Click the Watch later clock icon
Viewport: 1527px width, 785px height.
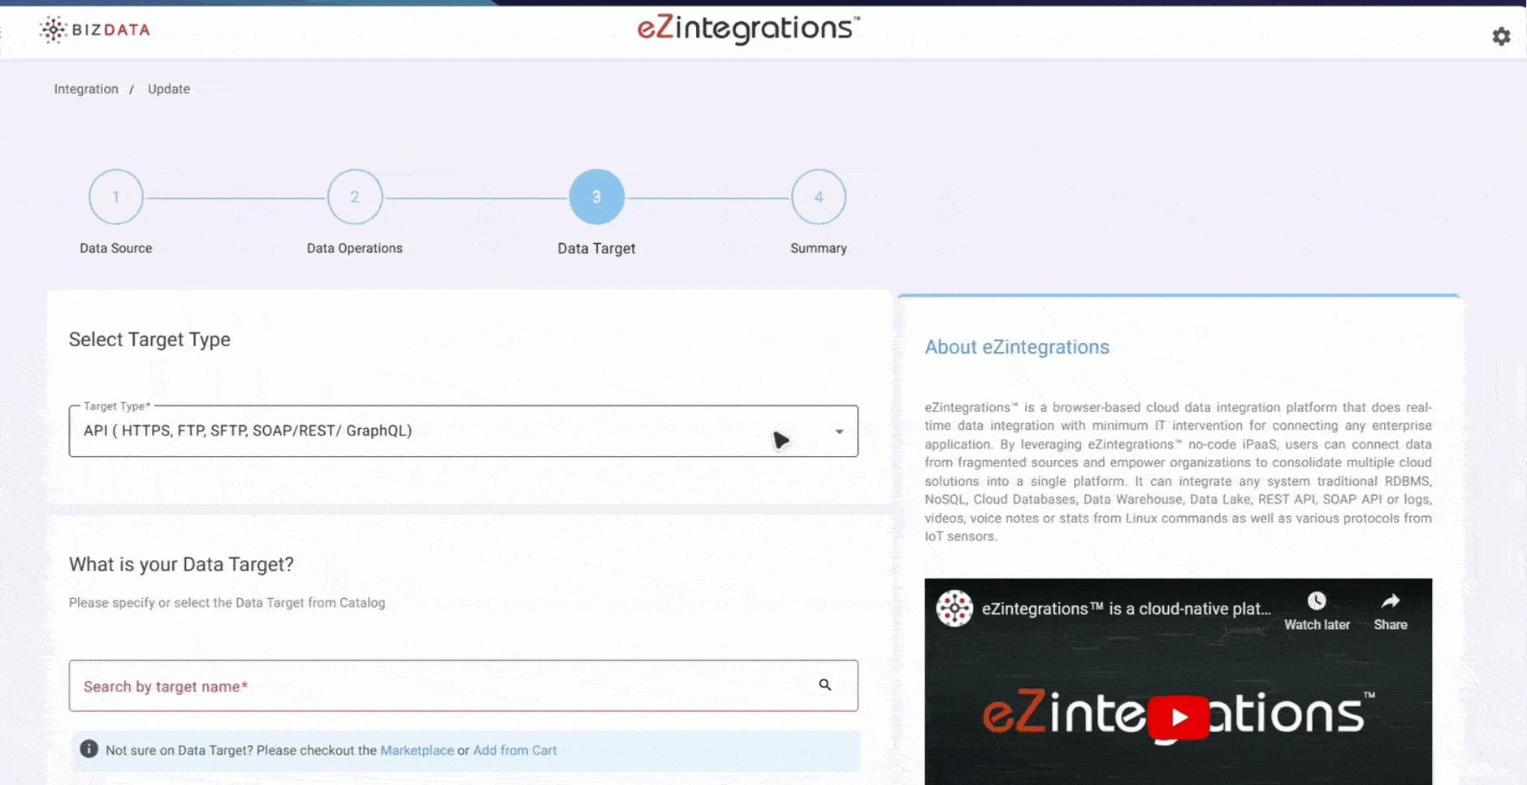pyautogui.click(x=1317, y=601)
